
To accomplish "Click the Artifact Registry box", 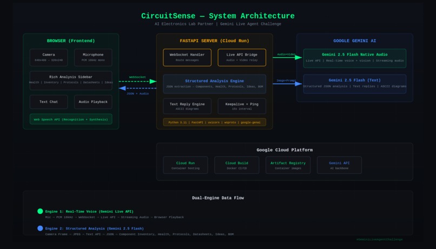I will click(x=288, y=165).
